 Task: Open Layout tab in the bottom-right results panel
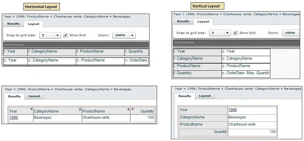point(205,96)
